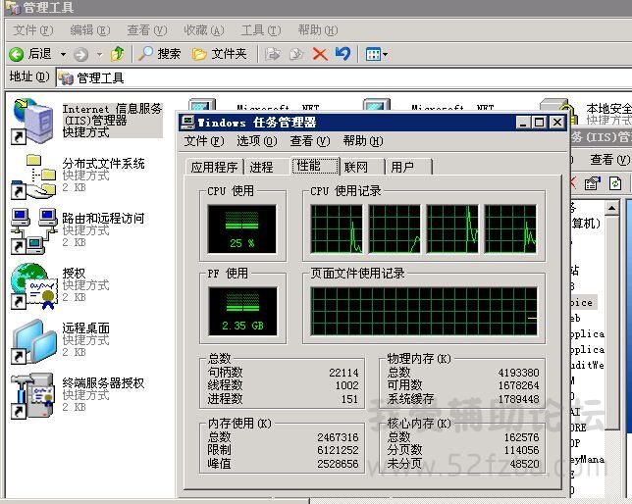Open Task Manager 选项(O) menu

tap(257, 141)
